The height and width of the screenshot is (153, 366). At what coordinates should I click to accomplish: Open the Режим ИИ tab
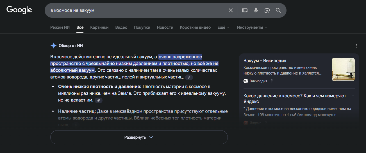pyautogui.click(x=60, y=27)
